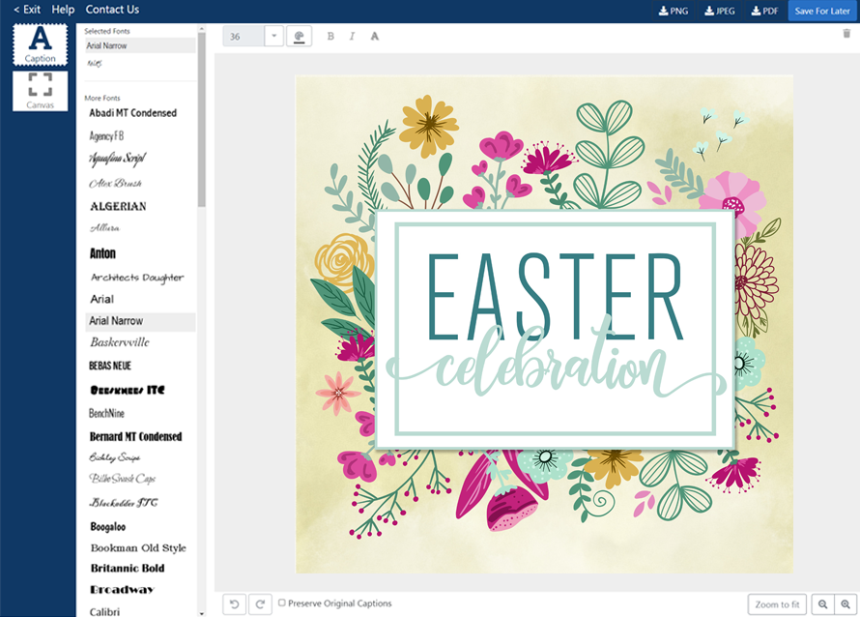Redo the last action
Viewport: 860px width, 617px height.
[260, 604]
